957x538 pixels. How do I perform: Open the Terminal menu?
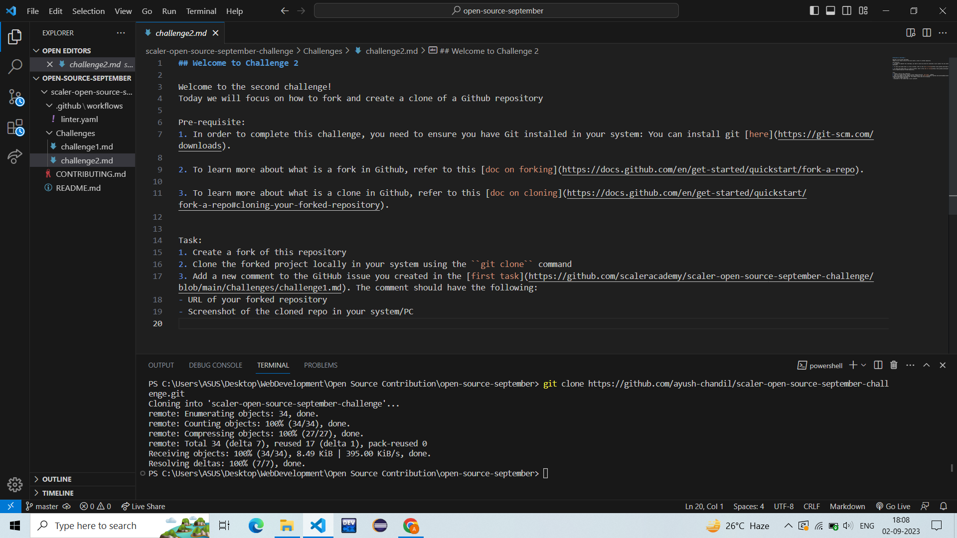(201, 11)
